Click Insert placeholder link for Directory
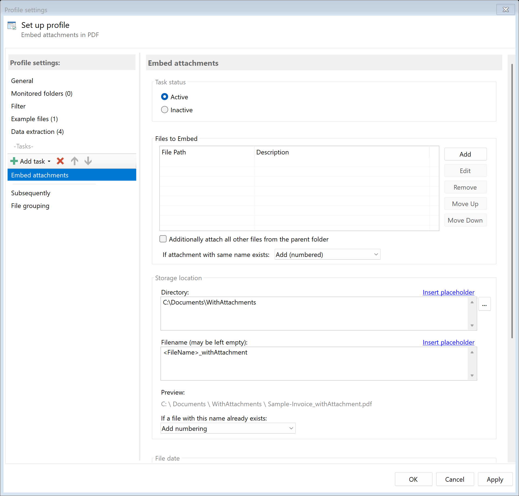 (448, 292)
